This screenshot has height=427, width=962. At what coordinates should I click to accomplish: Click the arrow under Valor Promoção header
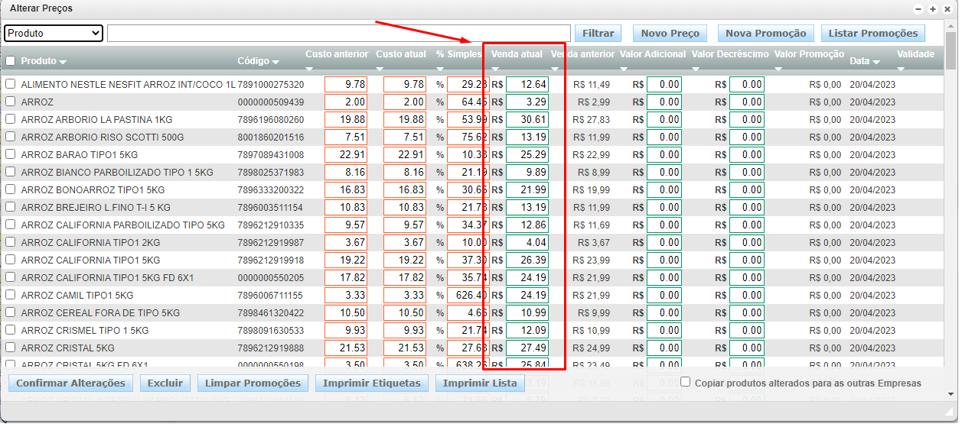click(x=779, y=69)
